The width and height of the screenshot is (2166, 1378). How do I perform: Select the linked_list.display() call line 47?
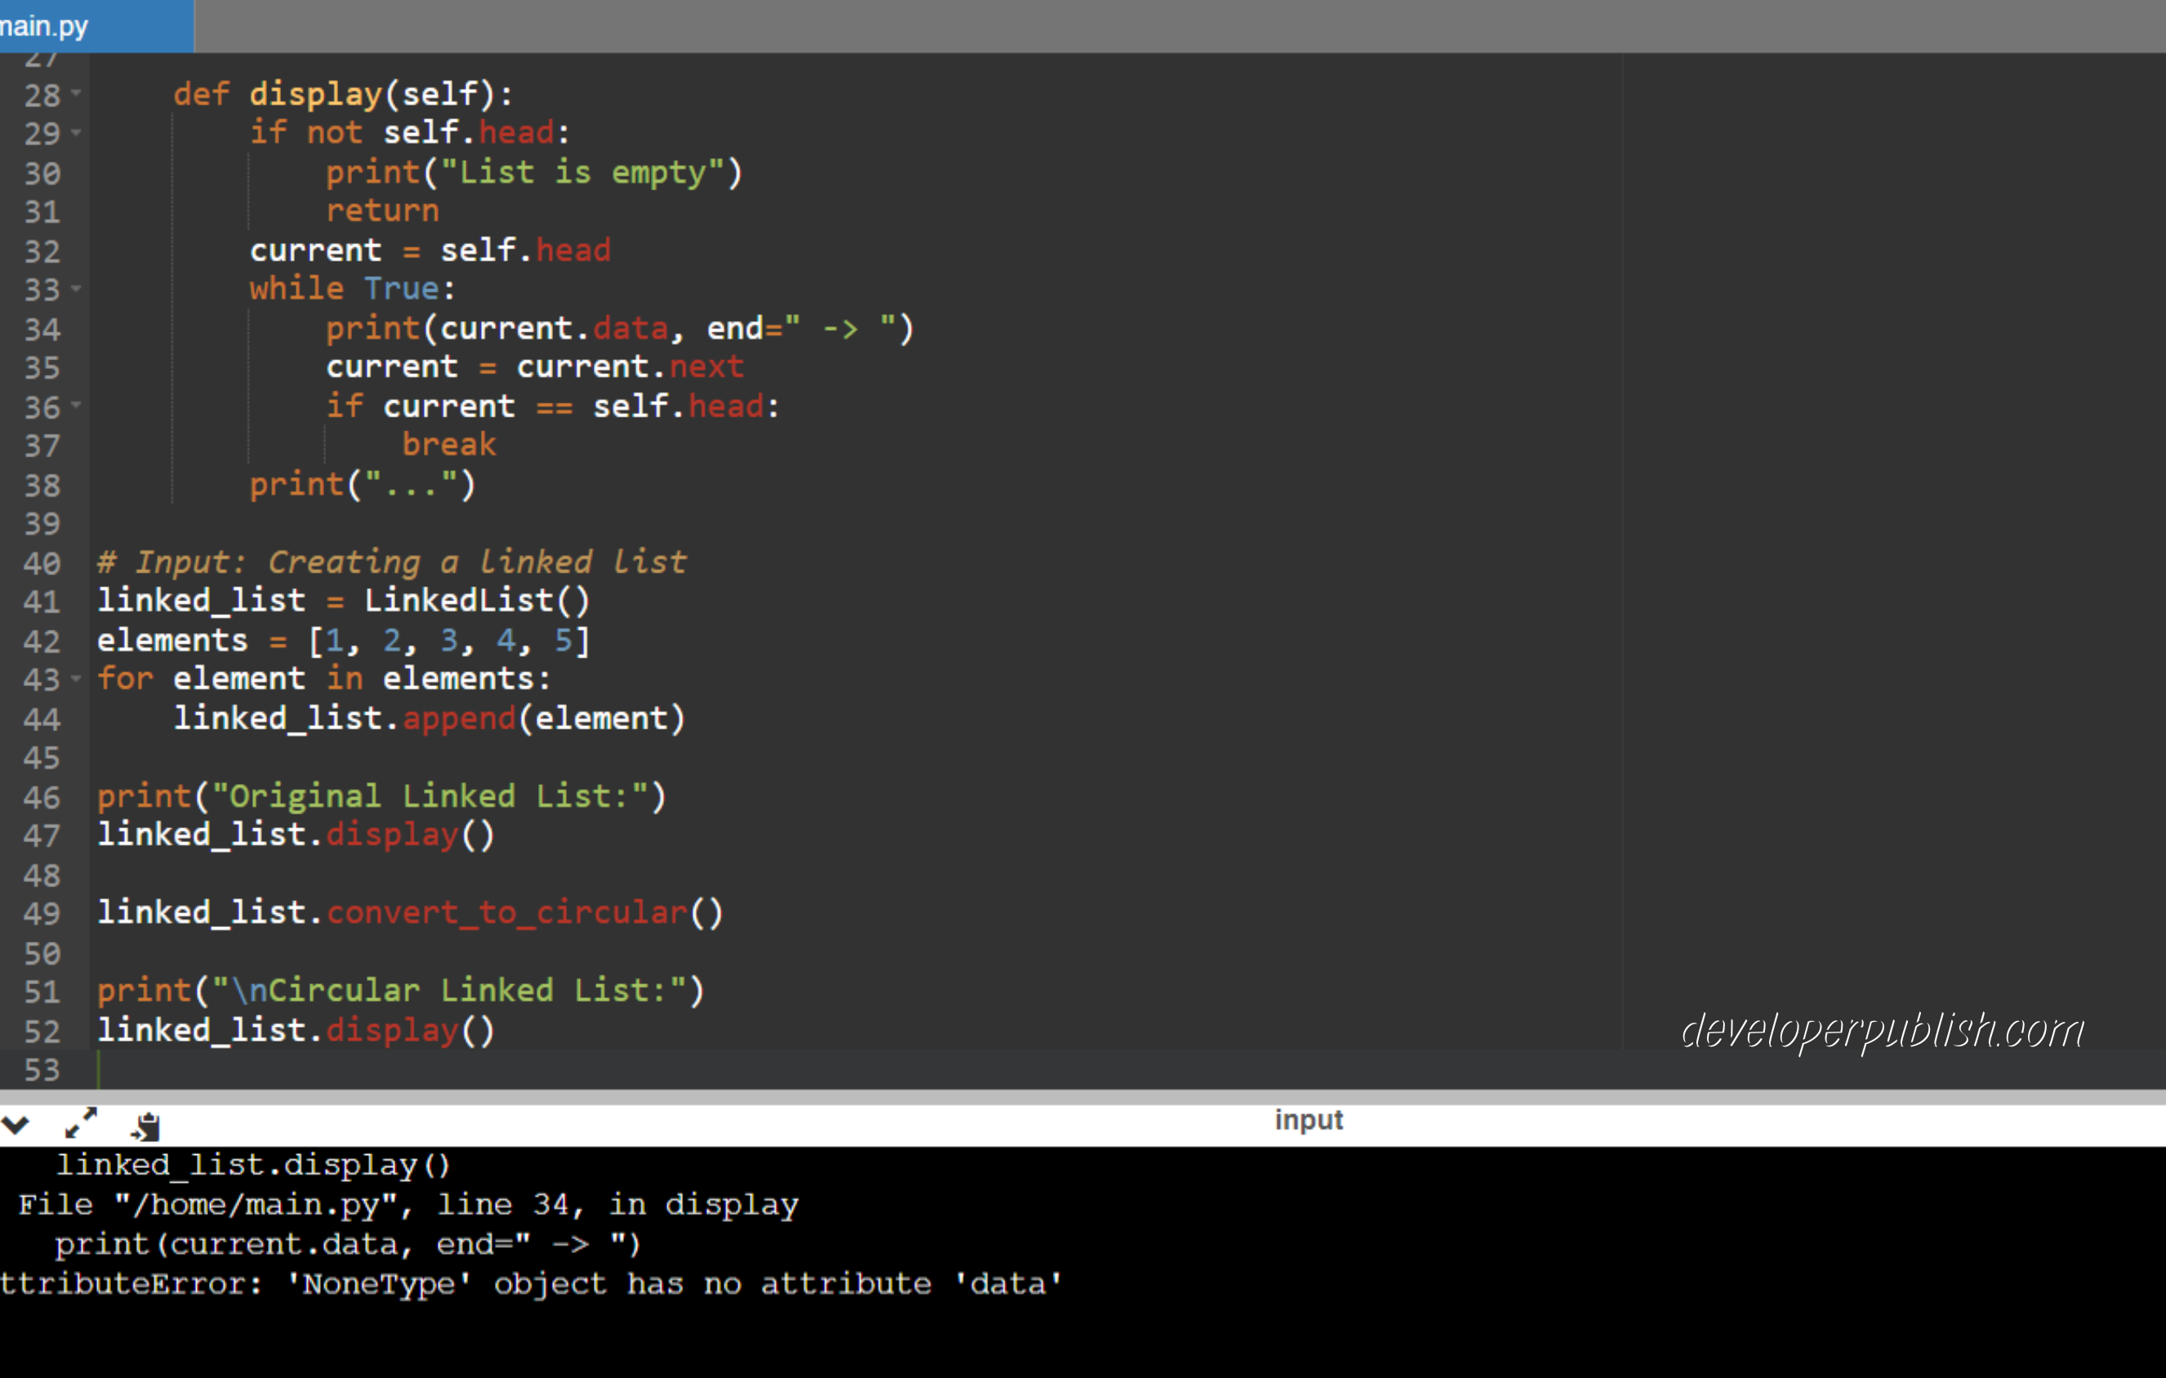click(296, 835)
